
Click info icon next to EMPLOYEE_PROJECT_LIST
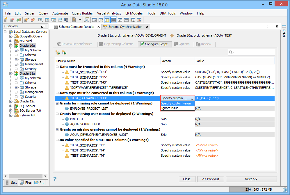tap(67, 109)
